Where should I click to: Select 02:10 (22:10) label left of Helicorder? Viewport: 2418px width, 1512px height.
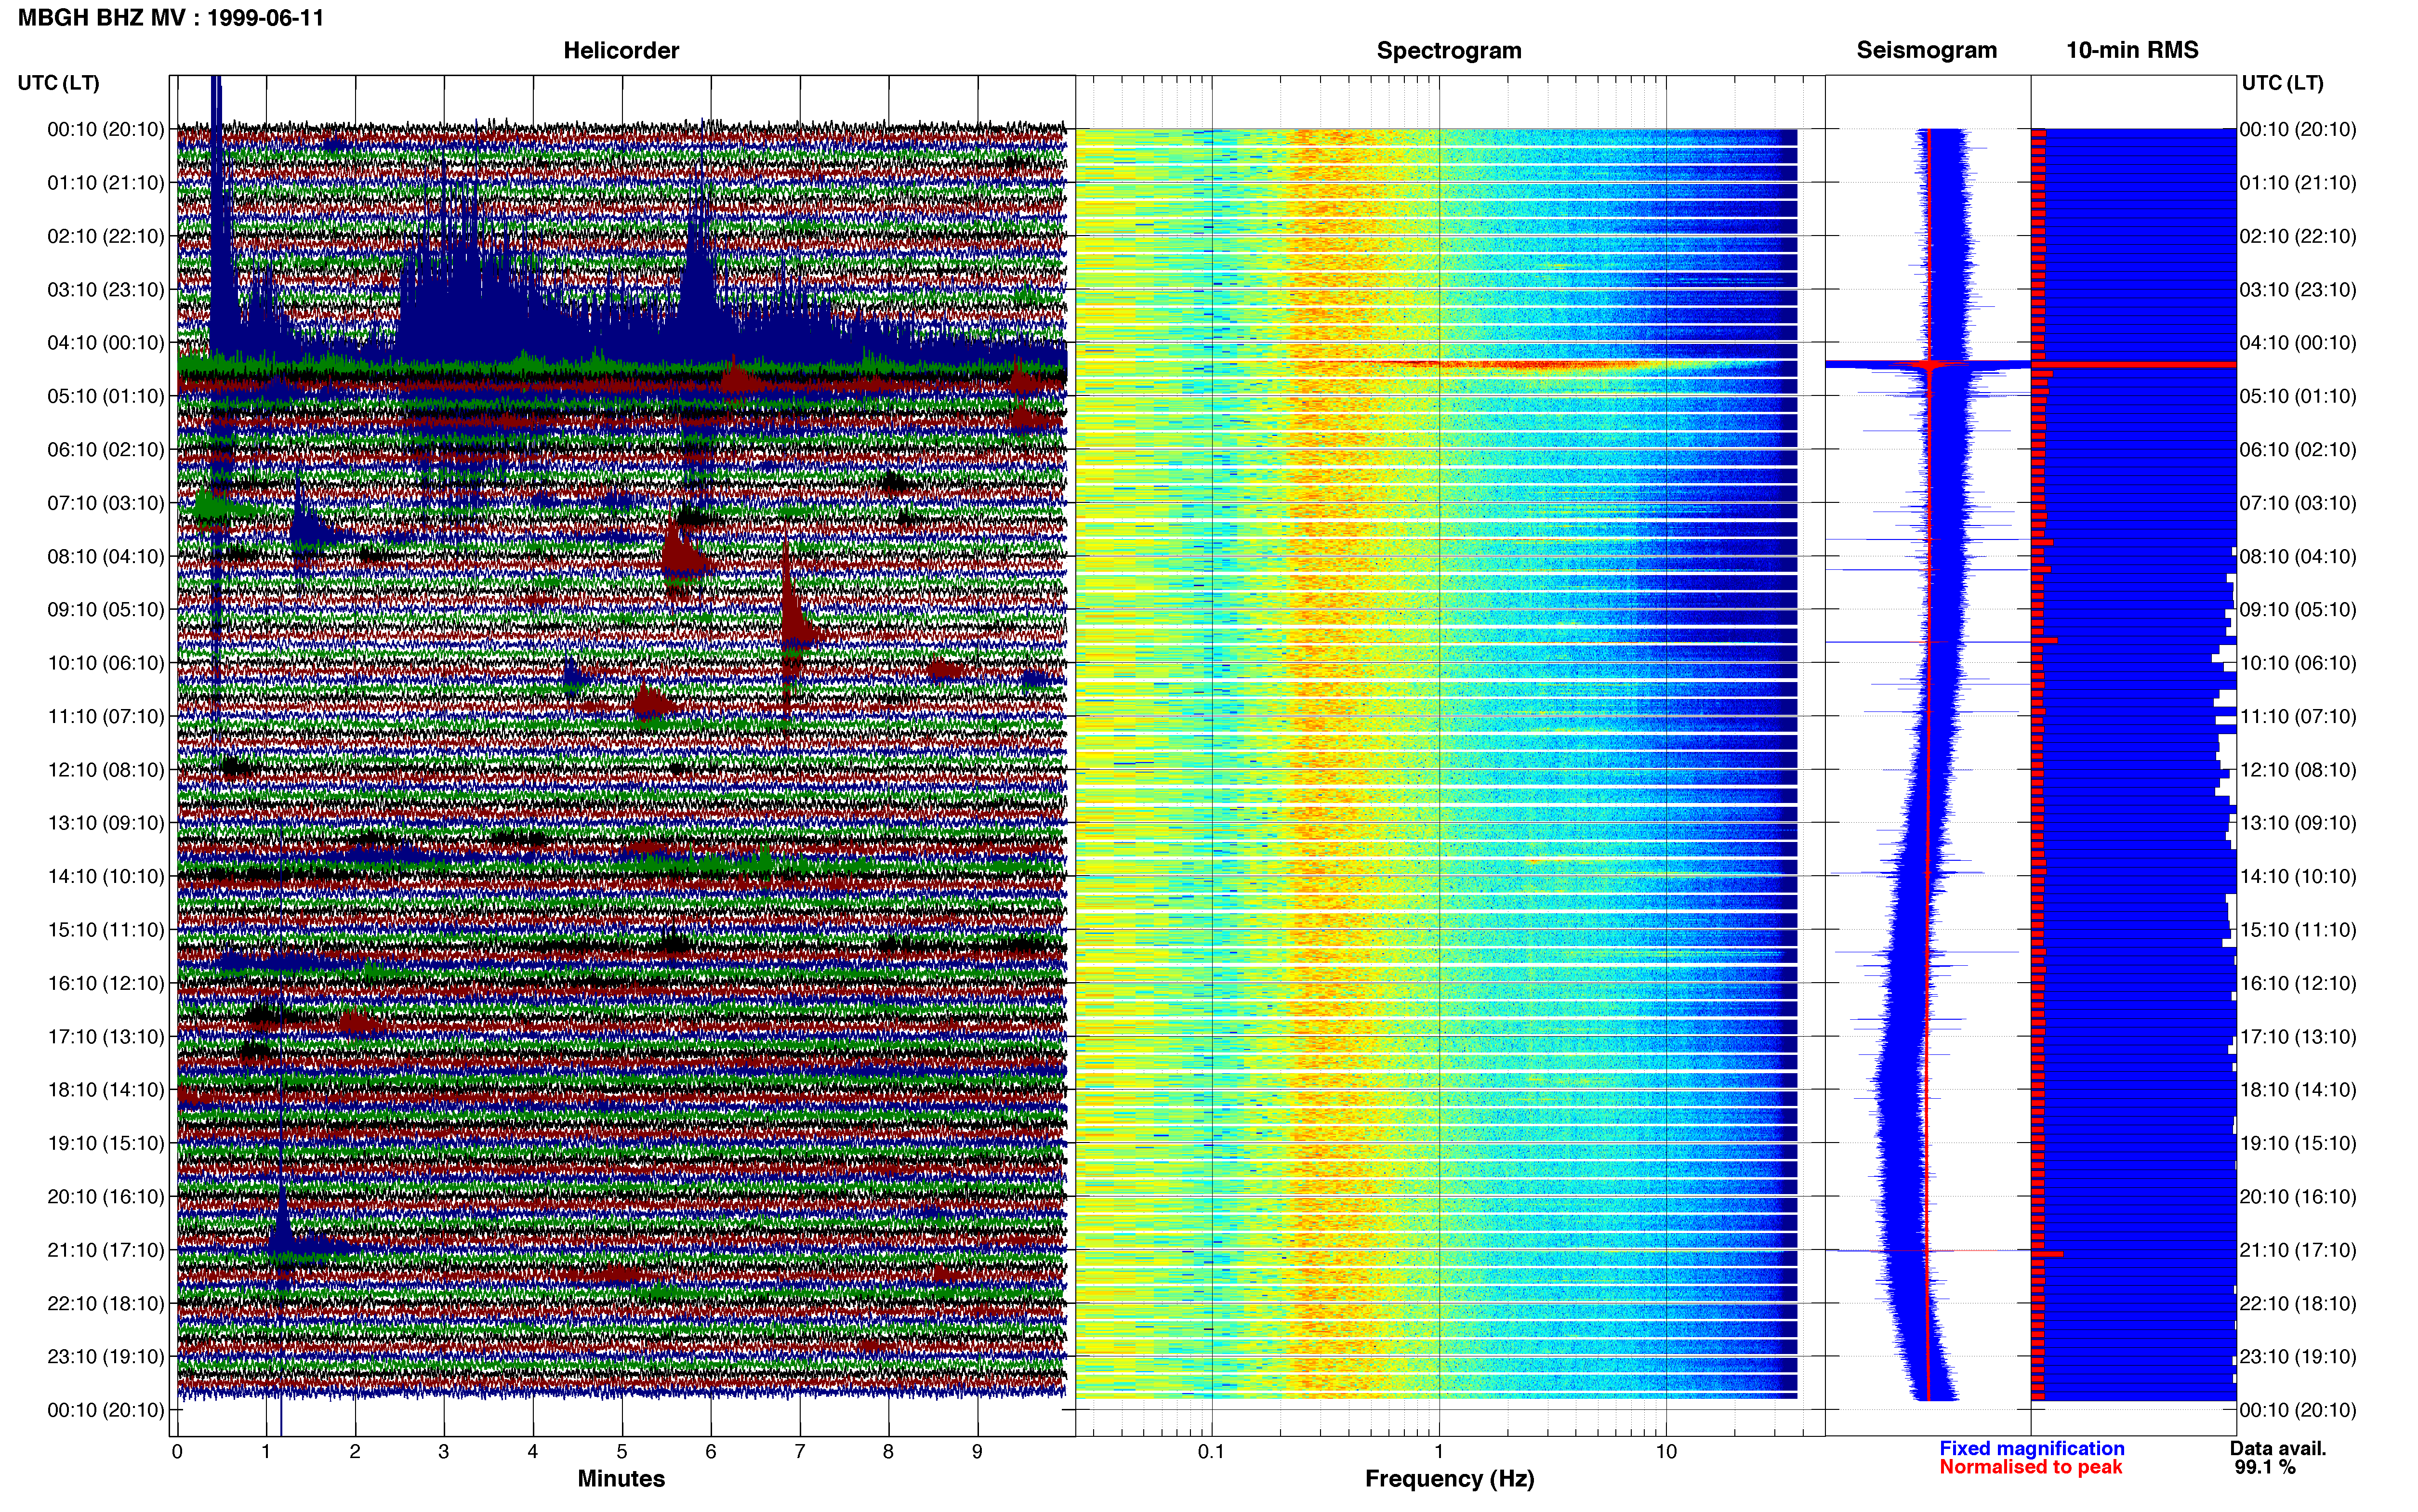106,236
